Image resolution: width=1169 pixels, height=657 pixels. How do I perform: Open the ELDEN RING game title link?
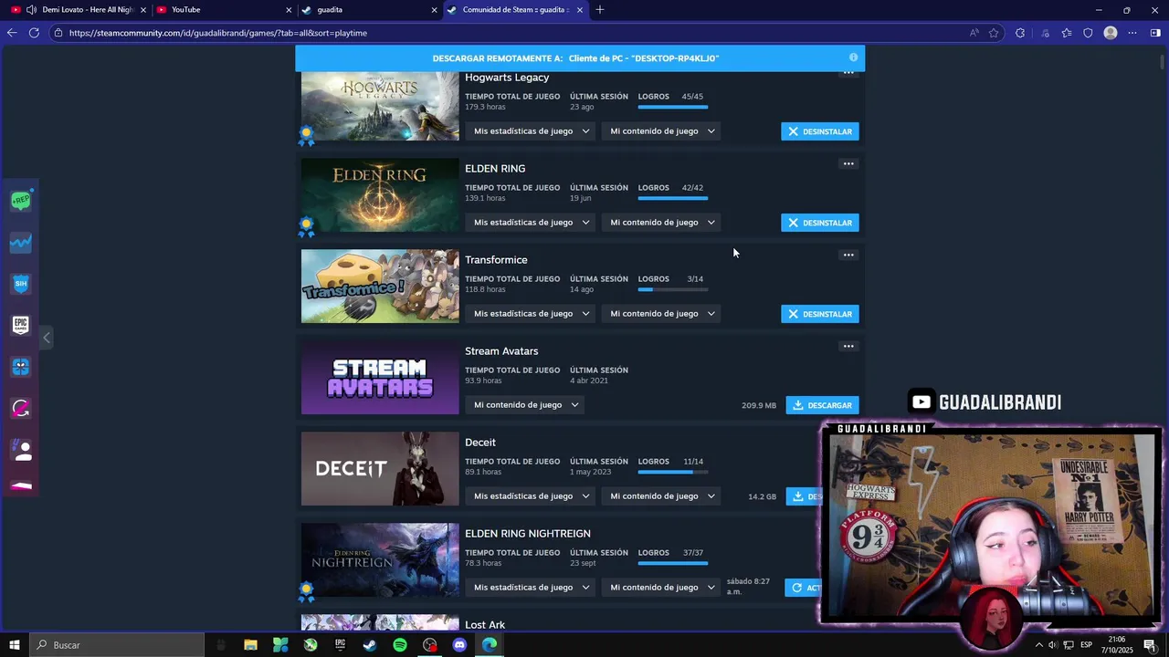(x=495, y=169)
